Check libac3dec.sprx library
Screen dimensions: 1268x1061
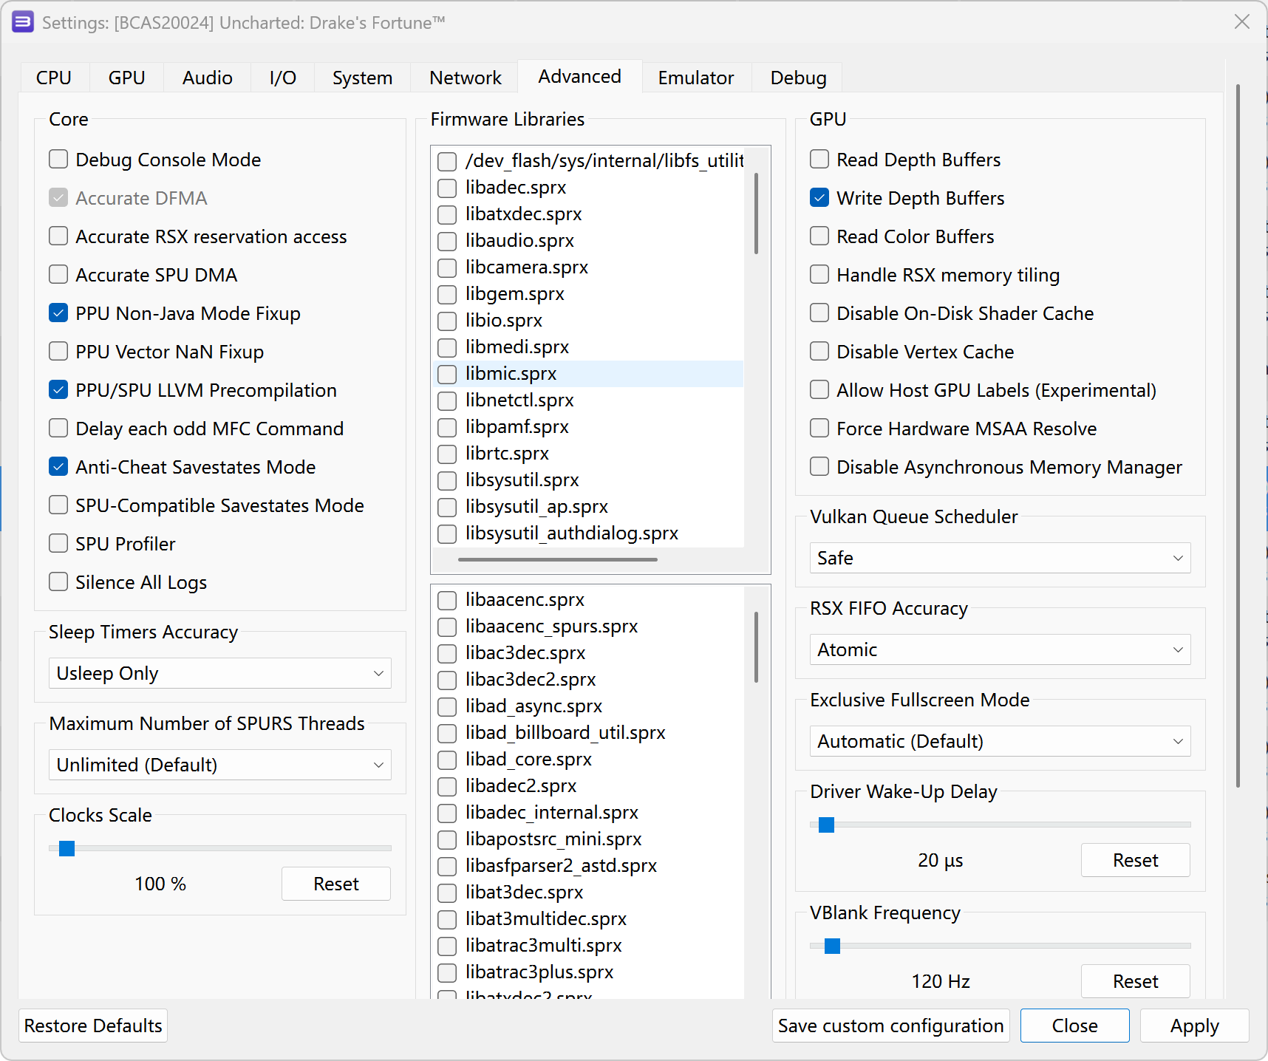click(447, 653)
